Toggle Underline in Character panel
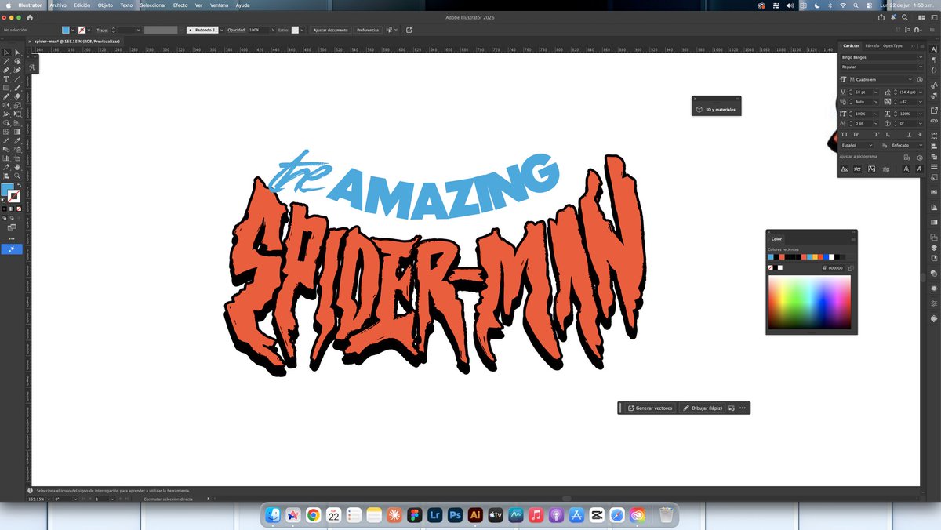The image size is (941, 530). click(910, 135)
